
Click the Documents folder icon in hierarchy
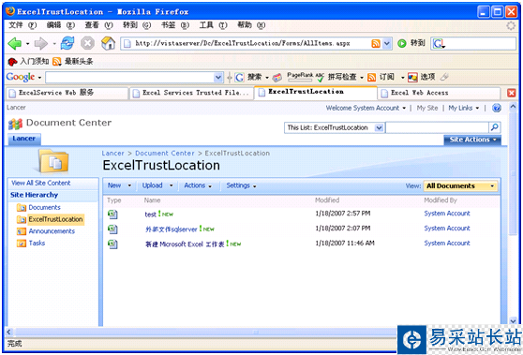(x=22, y=208)
